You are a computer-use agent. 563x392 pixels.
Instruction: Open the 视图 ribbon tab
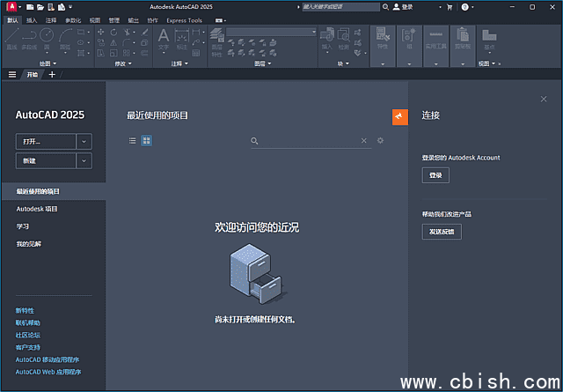click(95, 20)
